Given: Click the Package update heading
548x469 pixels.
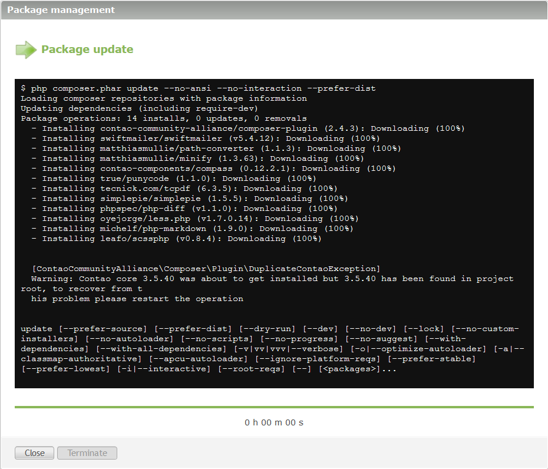Looking at the screenshot, I should pyautogui.click(x=87, y=49).
